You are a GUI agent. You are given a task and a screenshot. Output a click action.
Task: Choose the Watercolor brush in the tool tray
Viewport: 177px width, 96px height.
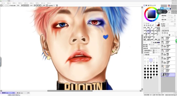[157, 28]
